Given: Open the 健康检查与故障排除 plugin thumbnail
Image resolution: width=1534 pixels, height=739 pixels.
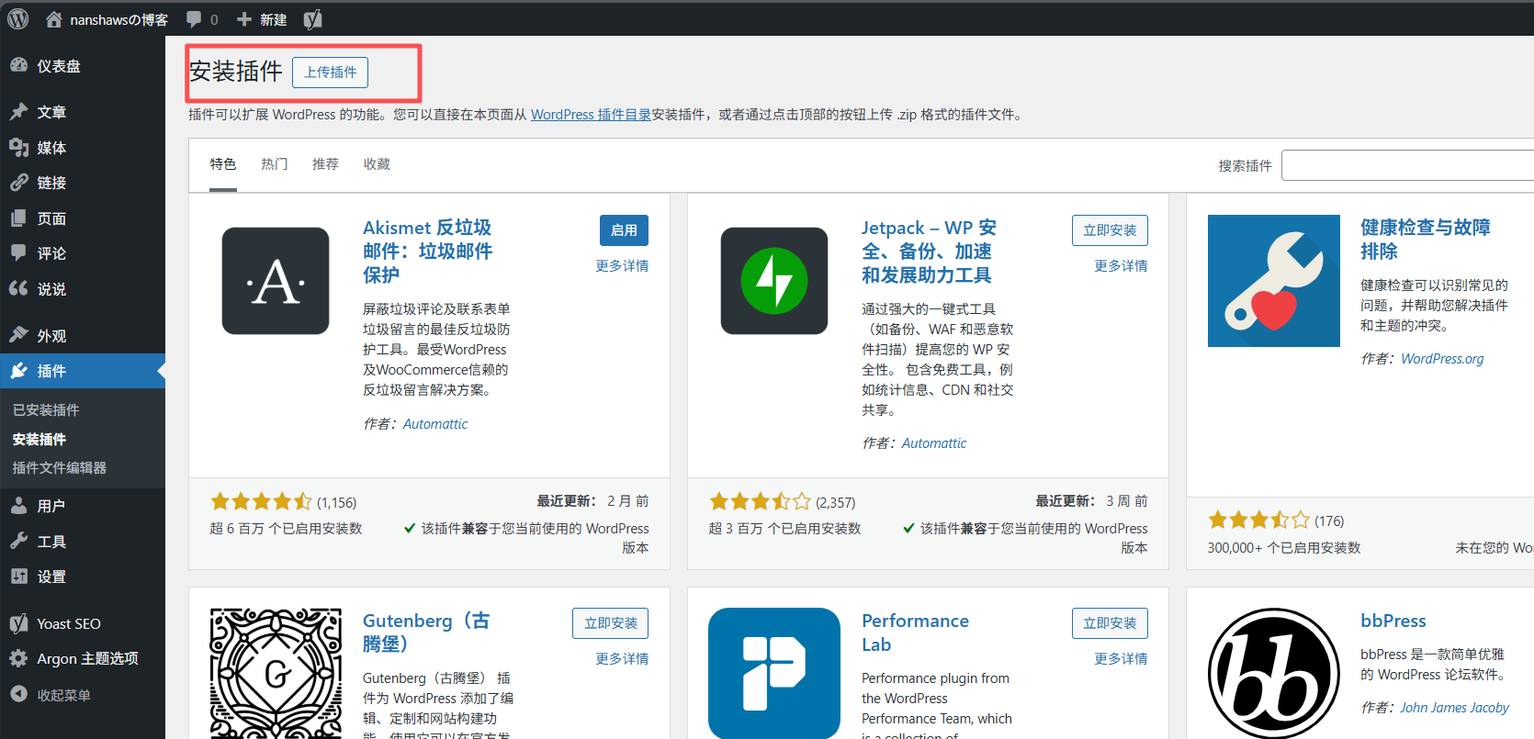Looking at the screenshot, I should click(x=1273, y=281).
